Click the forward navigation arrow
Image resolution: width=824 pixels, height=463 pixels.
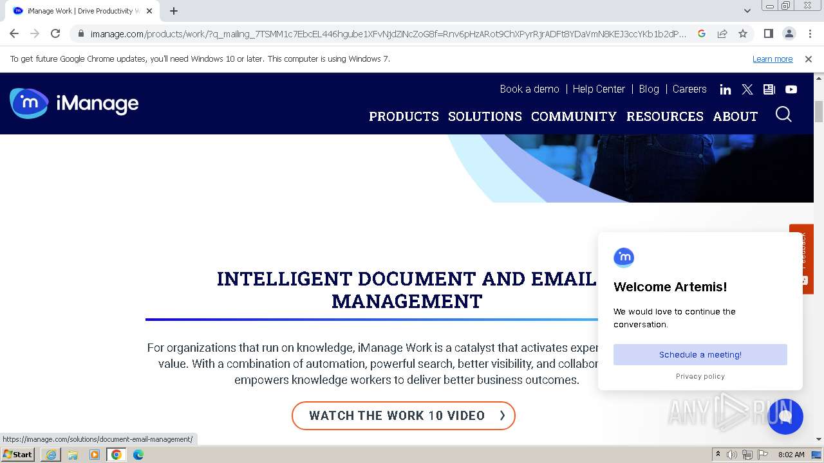click(35, 33)
